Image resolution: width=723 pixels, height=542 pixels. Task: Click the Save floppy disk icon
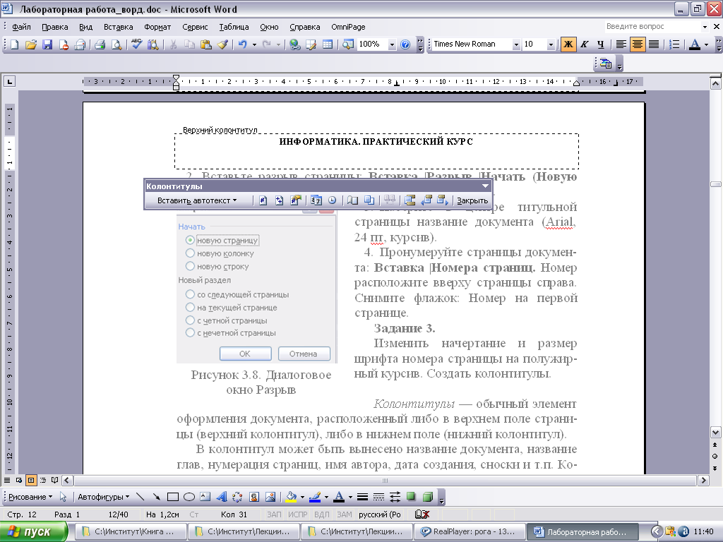point(47,44)
